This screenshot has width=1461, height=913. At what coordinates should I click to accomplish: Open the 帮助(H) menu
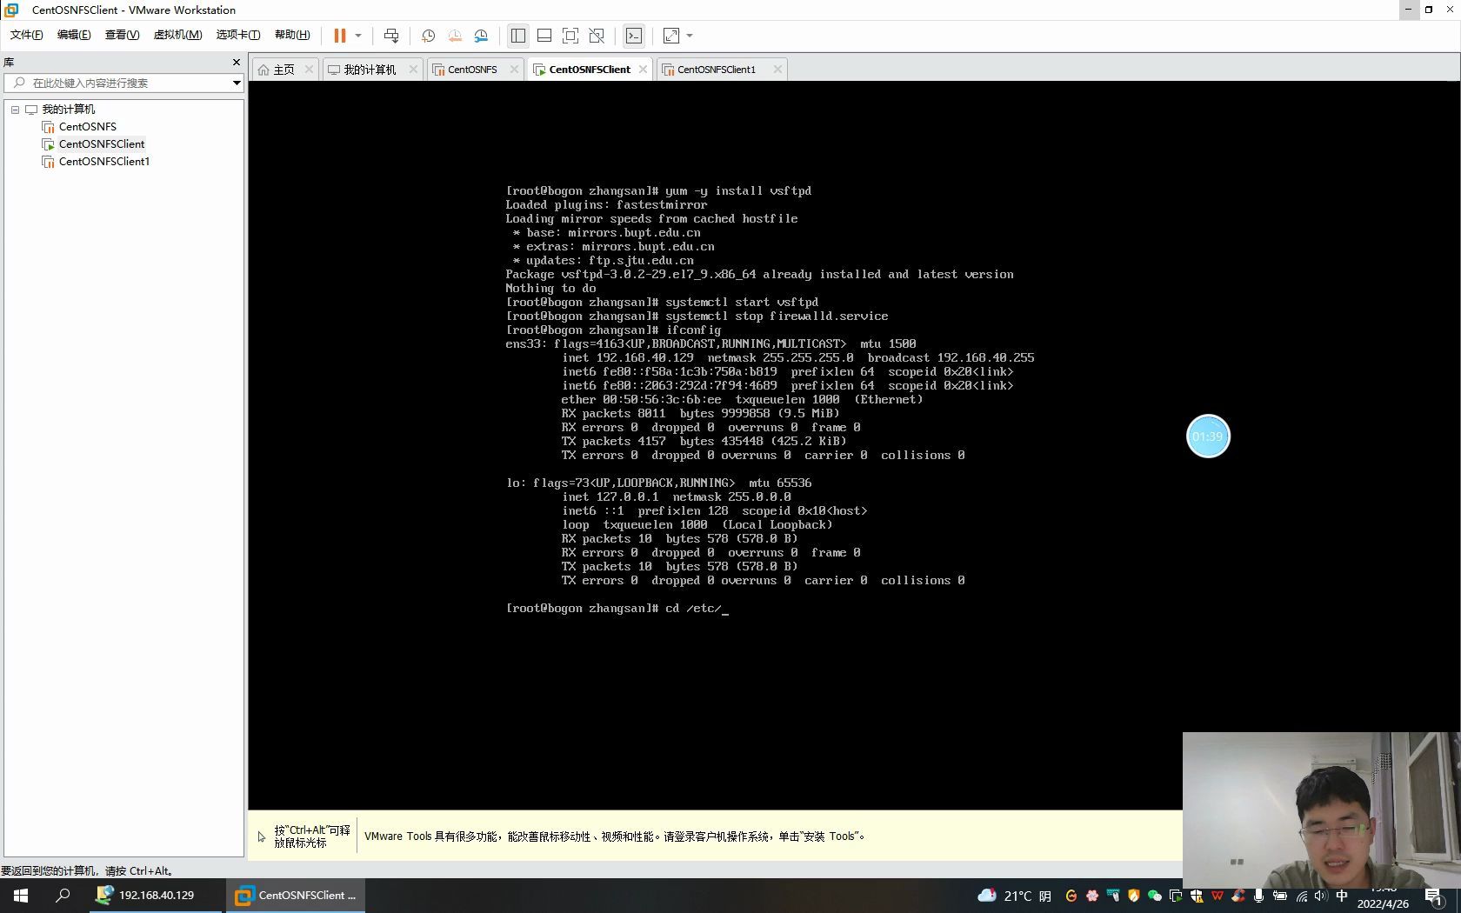(292, 35)
